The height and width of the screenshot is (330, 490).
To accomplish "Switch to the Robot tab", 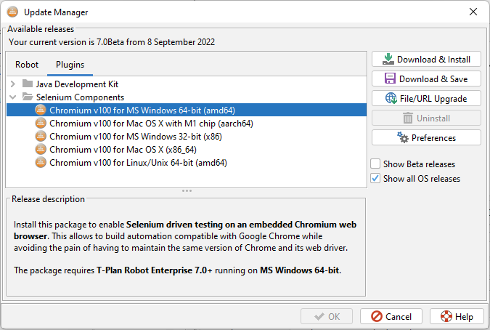I will point(27,65).
